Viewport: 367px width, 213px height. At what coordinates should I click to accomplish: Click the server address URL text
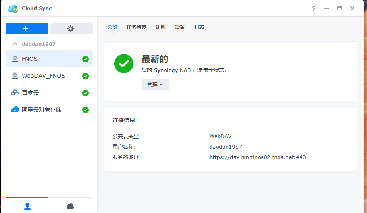257,157
